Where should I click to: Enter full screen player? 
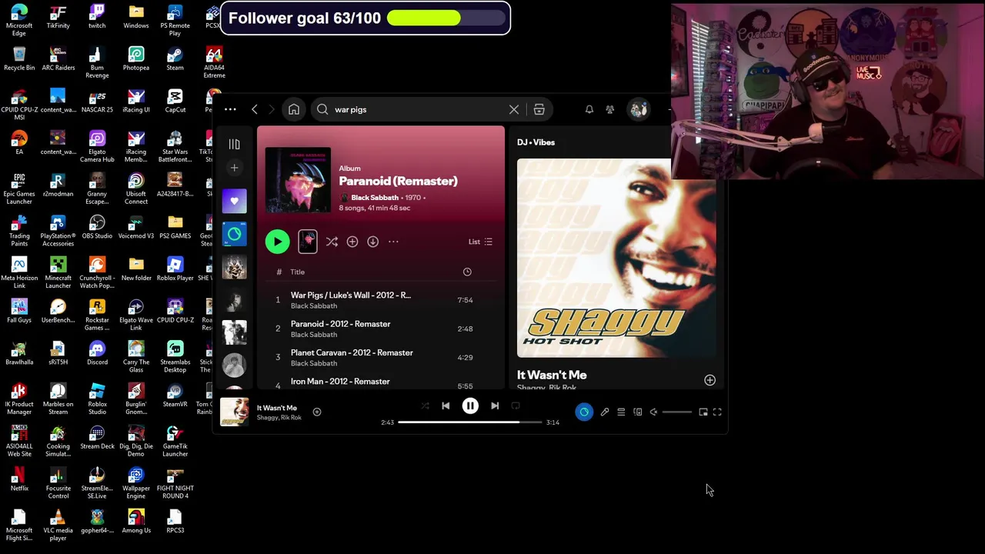click(717, 412)
